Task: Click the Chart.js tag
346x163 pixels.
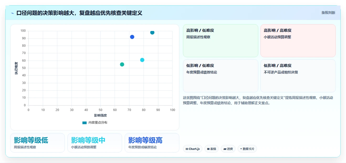Action: pos(193,149)
